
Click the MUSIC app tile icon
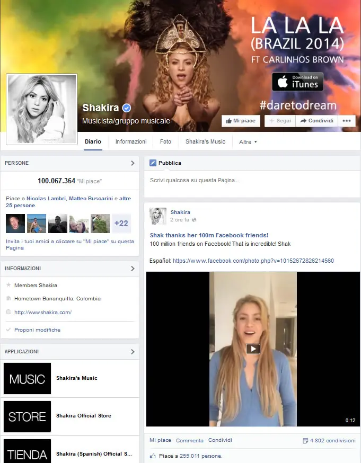(27, 379)
